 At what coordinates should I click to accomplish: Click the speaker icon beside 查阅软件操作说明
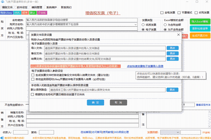pos(2,138)
